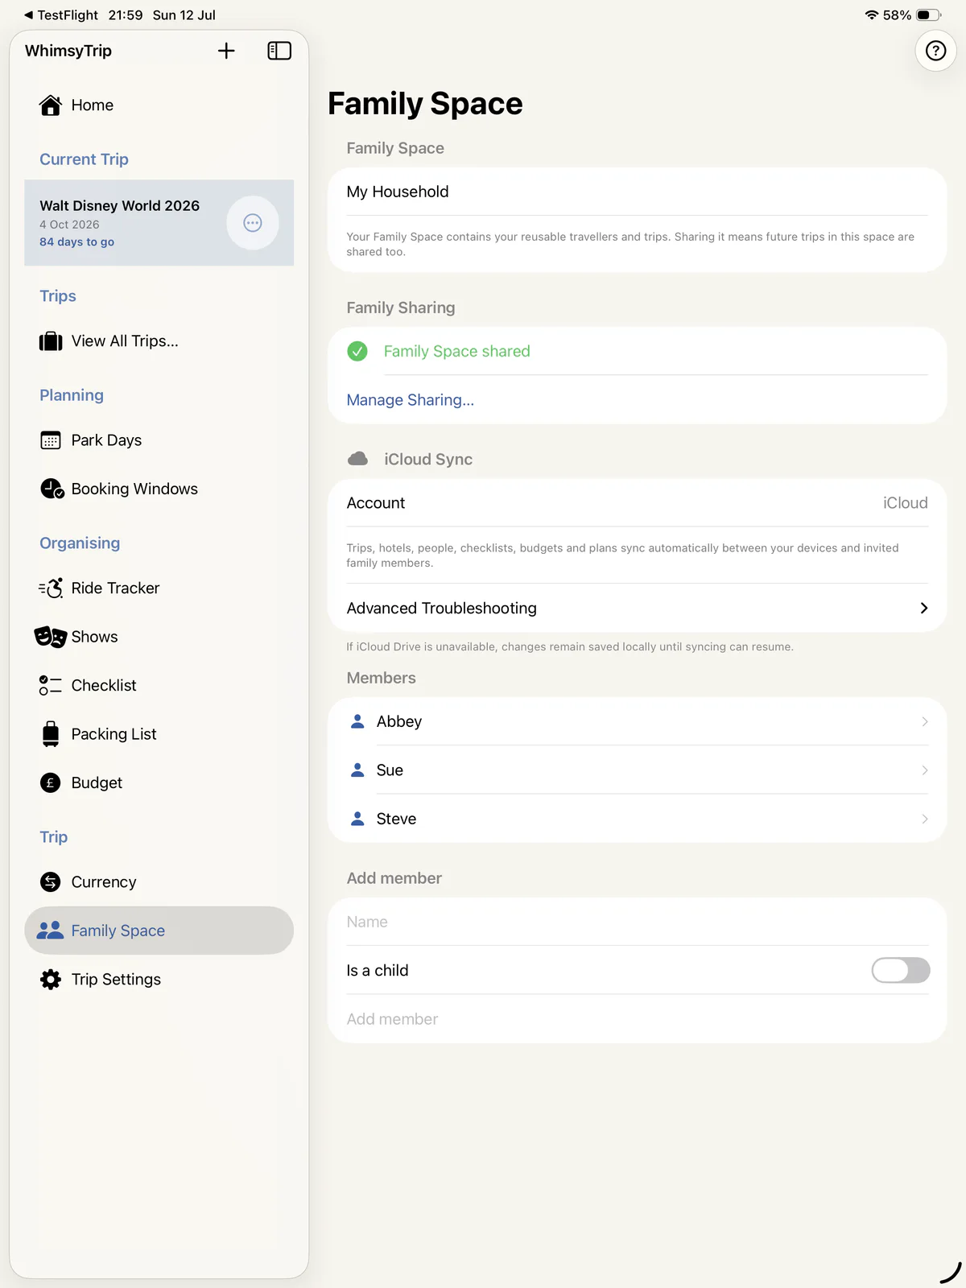Tap the plus icon to add a trip
The height and width of the screenshot is (1288, 966).
(x=226, y=51)
